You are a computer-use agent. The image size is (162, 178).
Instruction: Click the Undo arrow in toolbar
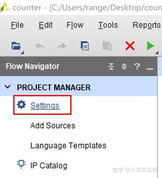point(39,46)
